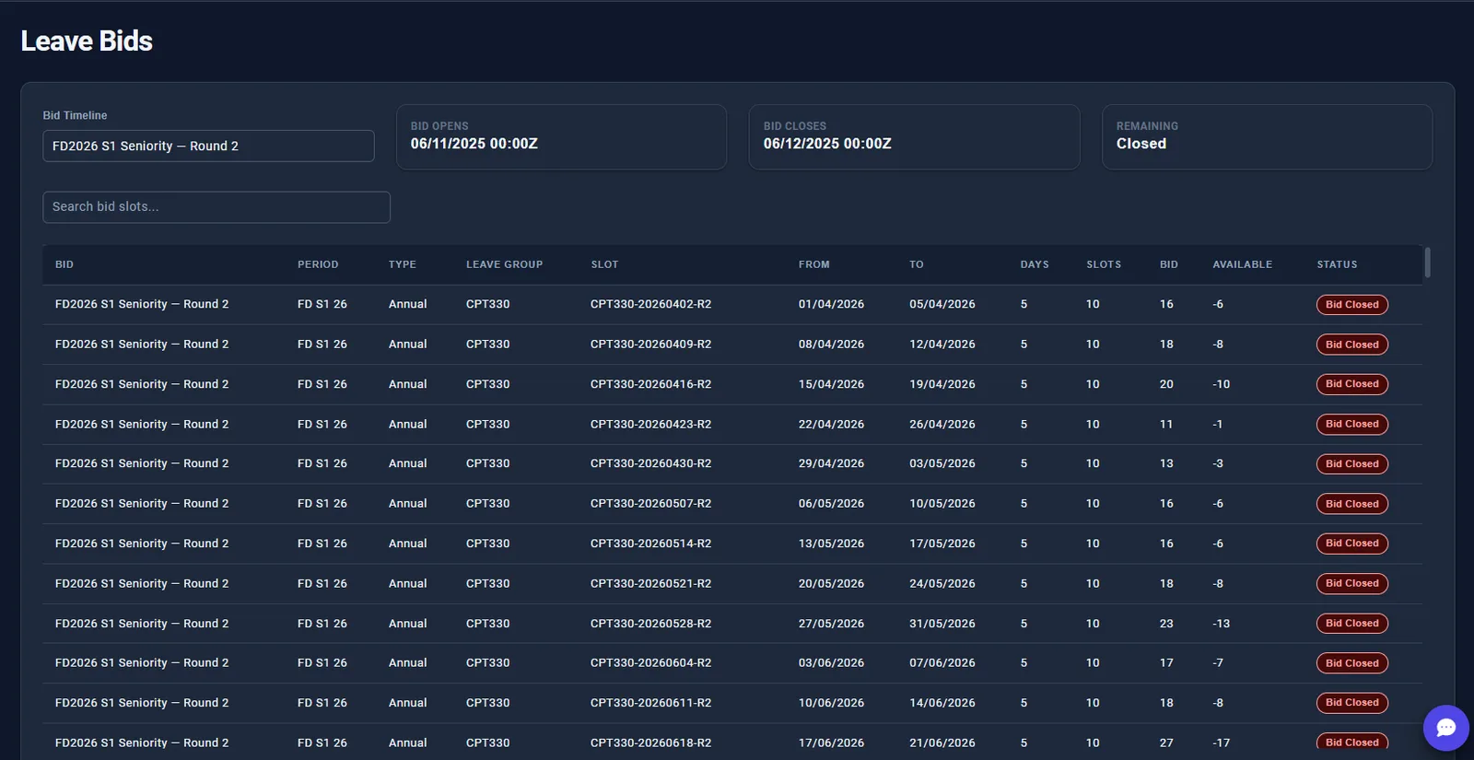Click Bid Closed badge for CPT330-20260611-R2
1474x760 pixels.
coord(1351,703)
